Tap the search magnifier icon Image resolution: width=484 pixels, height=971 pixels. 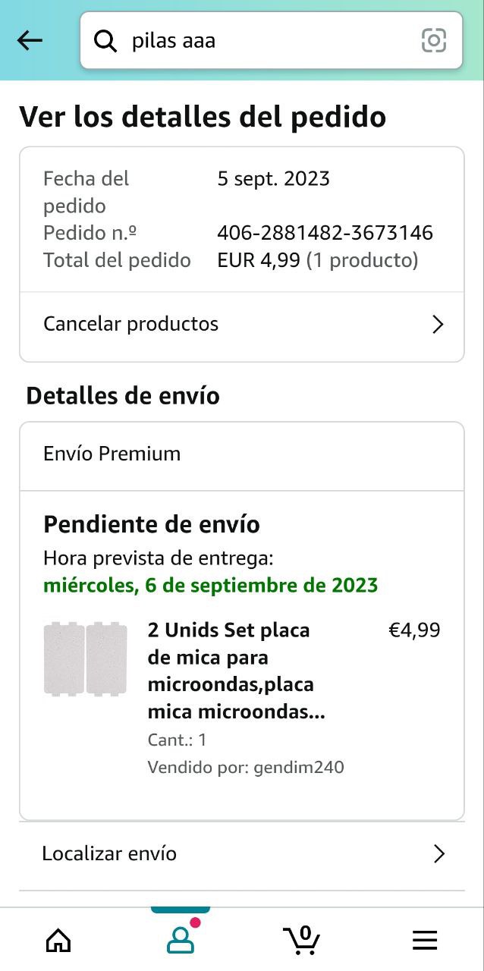pyautogui.click(x=105, y=40)
